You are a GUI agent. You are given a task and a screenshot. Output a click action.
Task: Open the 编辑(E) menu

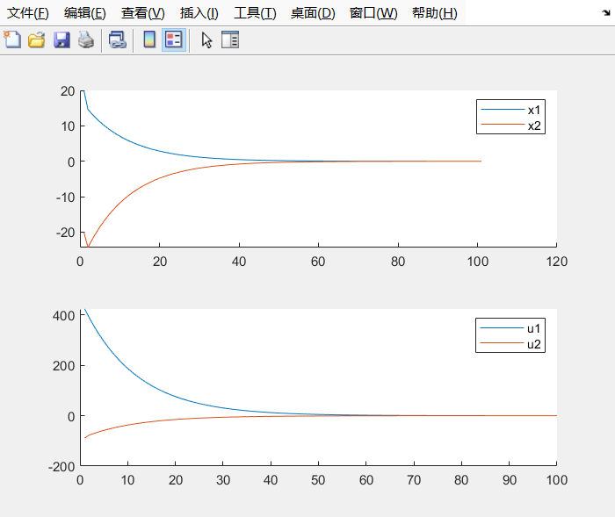85,13
